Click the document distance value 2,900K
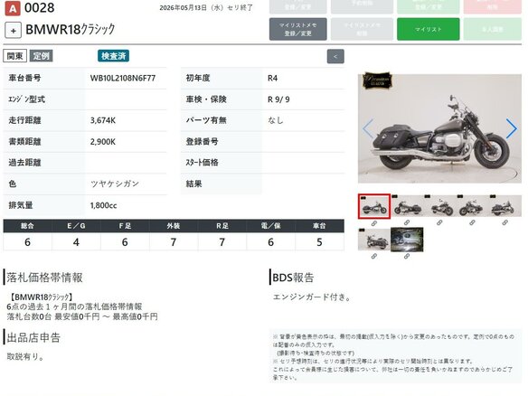 tap(103, 142)
